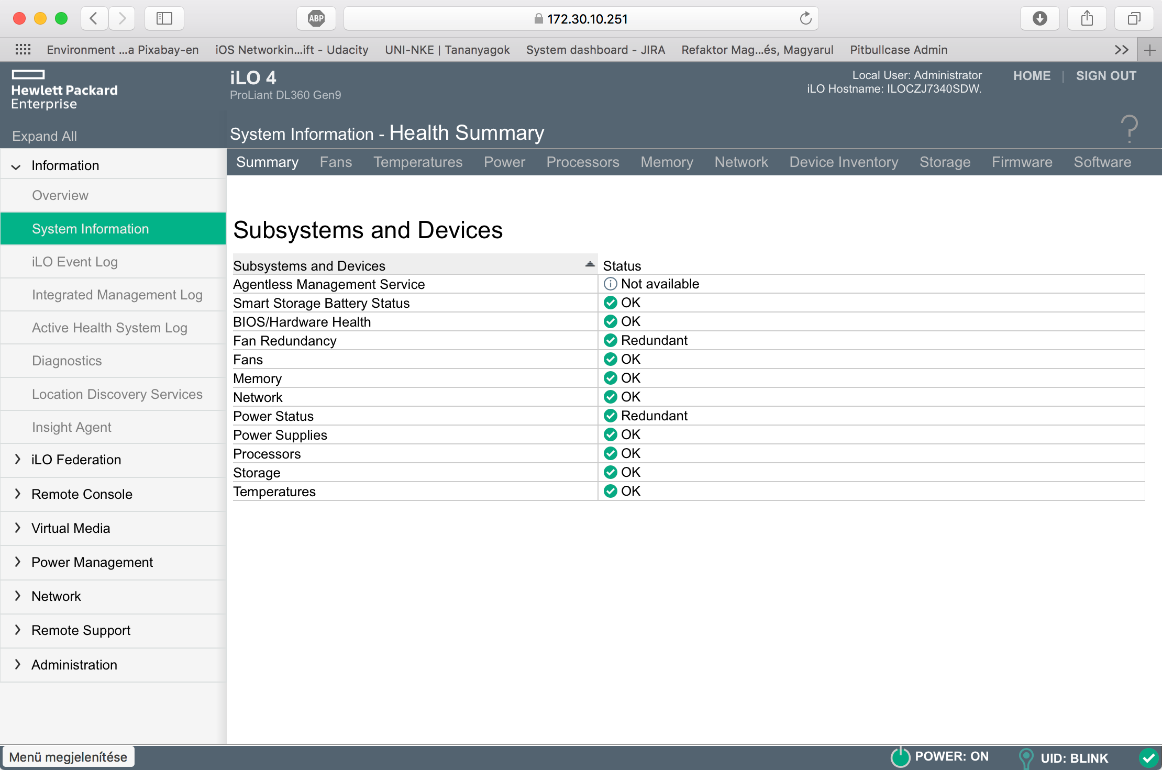This screenshot has width=1162, height=770.
Task: Sort by Subsystems and Devices column arrow
Action: tap(590, 264)
